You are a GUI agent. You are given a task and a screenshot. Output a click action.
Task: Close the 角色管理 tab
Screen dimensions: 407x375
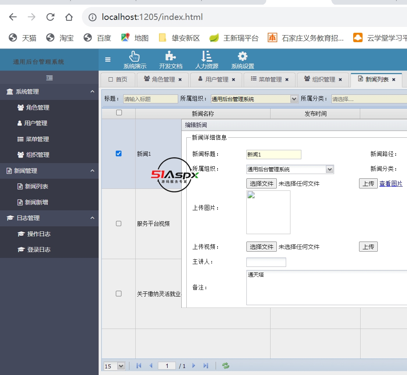pos(180,80)
